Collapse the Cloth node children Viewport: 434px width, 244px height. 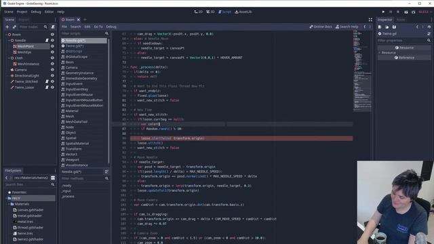(x=9, y=58)
